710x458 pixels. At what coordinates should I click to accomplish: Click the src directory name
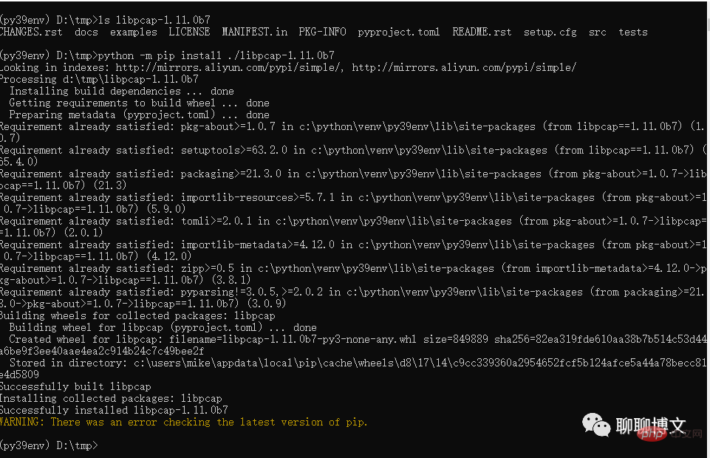(x=598, y=32)
